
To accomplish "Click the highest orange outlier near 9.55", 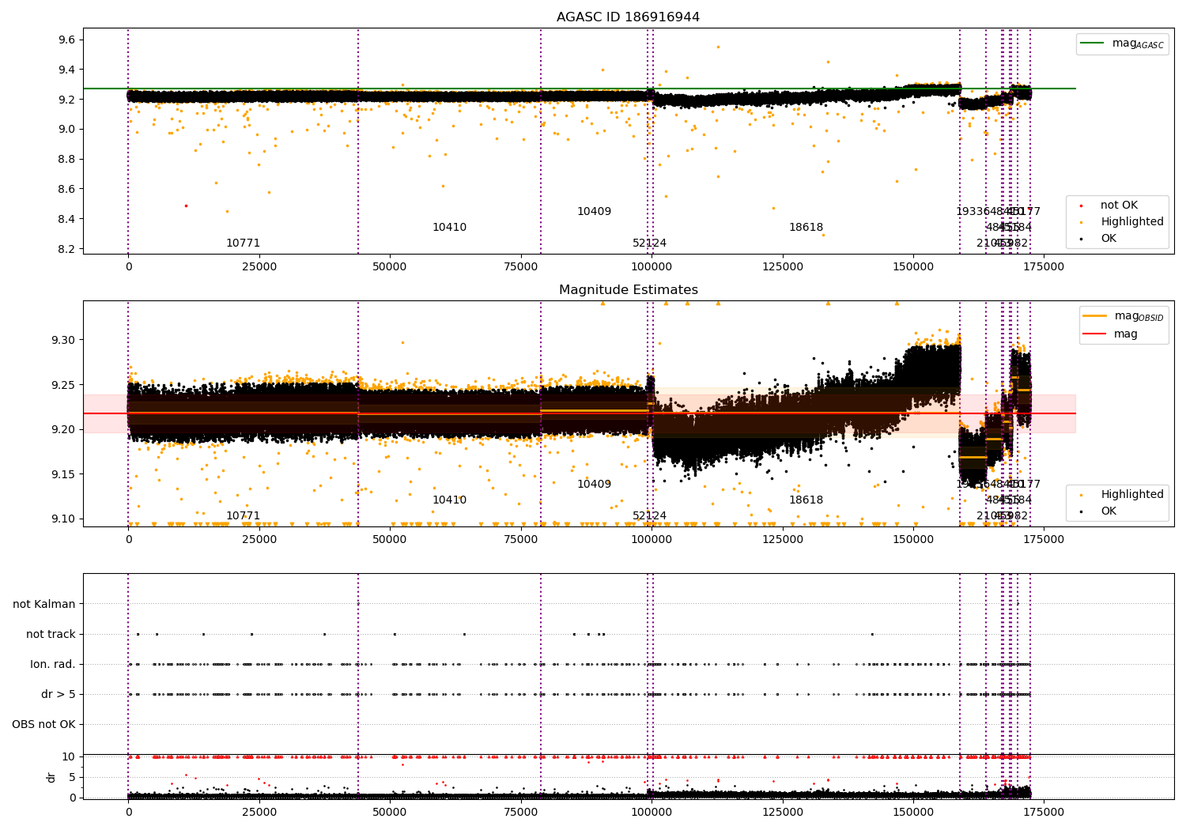I will pyautogui.click(x=718, y=47).
